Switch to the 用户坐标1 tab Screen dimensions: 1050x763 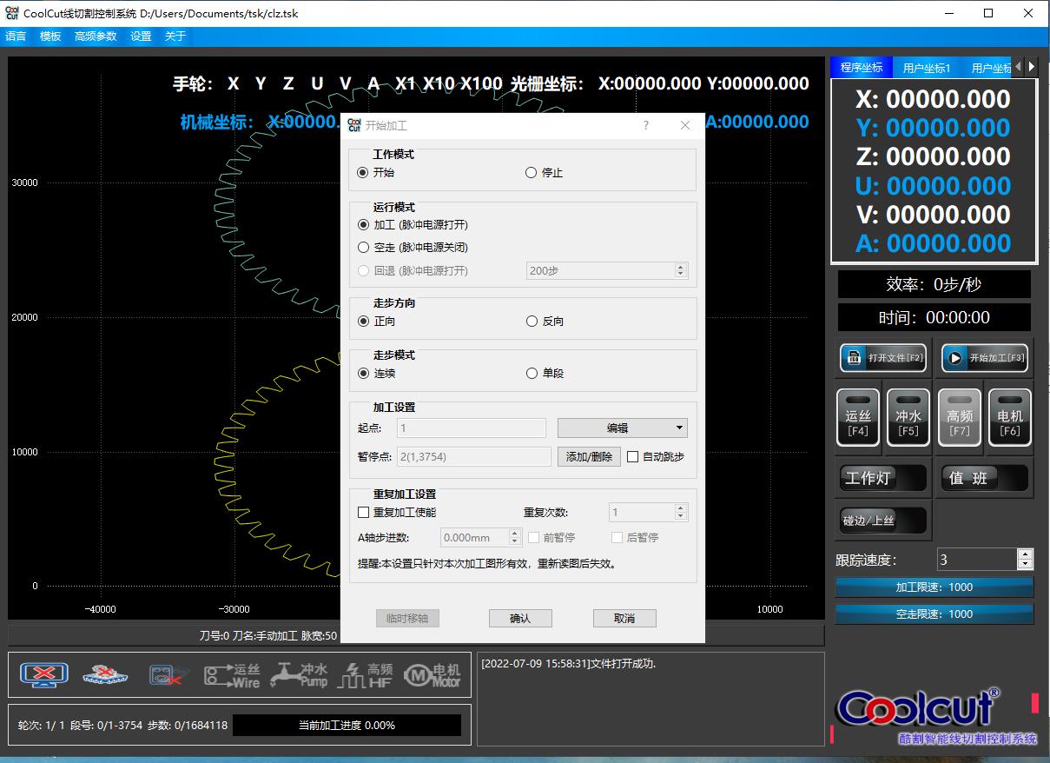[927, 67]
